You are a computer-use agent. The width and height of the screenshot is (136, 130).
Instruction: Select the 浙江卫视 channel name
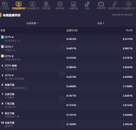point(9,113)
